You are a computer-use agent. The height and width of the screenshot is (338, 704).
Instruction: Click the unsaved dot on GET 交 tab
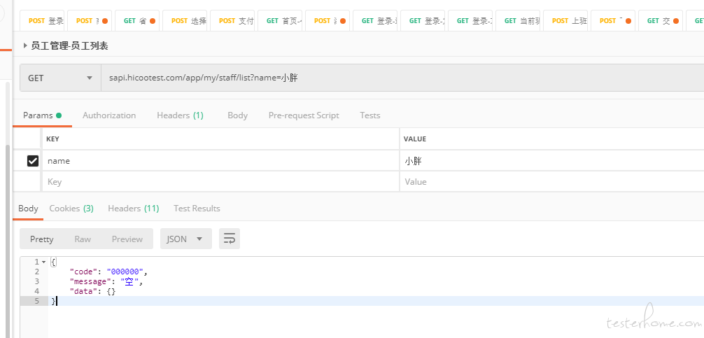tap(676, 21)
